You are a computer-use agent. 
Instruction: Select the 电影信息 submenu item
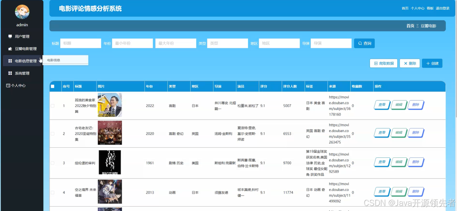coord(65,60)
